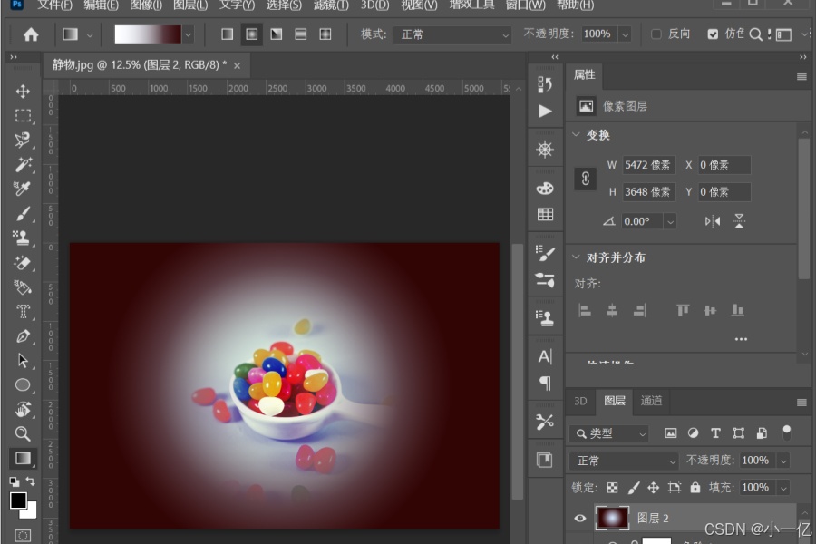This screenshot has width=816, height=544.
Task: Select the Eyedropper tool
Action: click(23, 189)
